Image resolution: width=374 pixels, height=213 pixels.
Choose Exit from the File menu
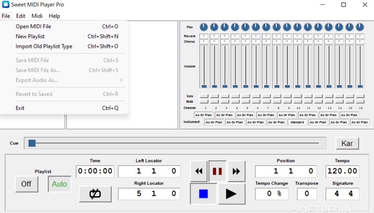pyautogui.click(x=64, y=108)
